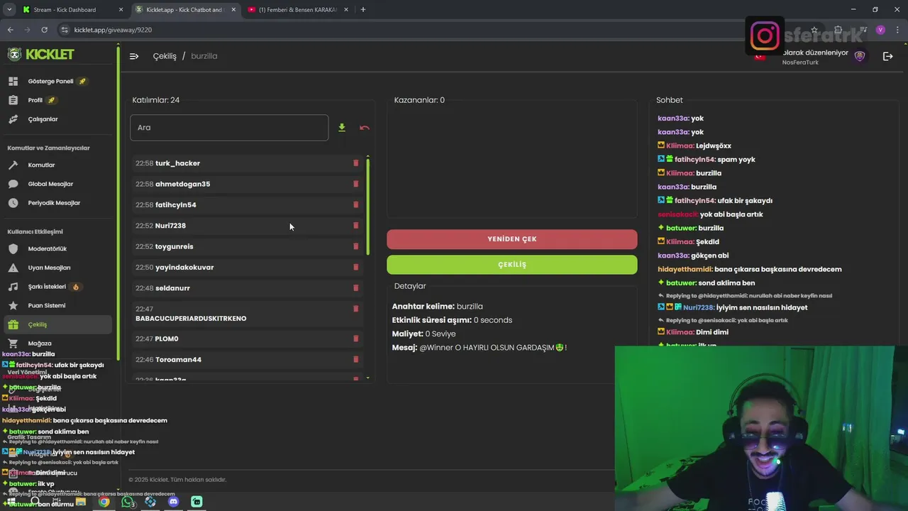Screen dimensions: 908x511
Task: Click the YENİDEN ÇEK button
Action: pyautogui.click(x=512, y=239)
